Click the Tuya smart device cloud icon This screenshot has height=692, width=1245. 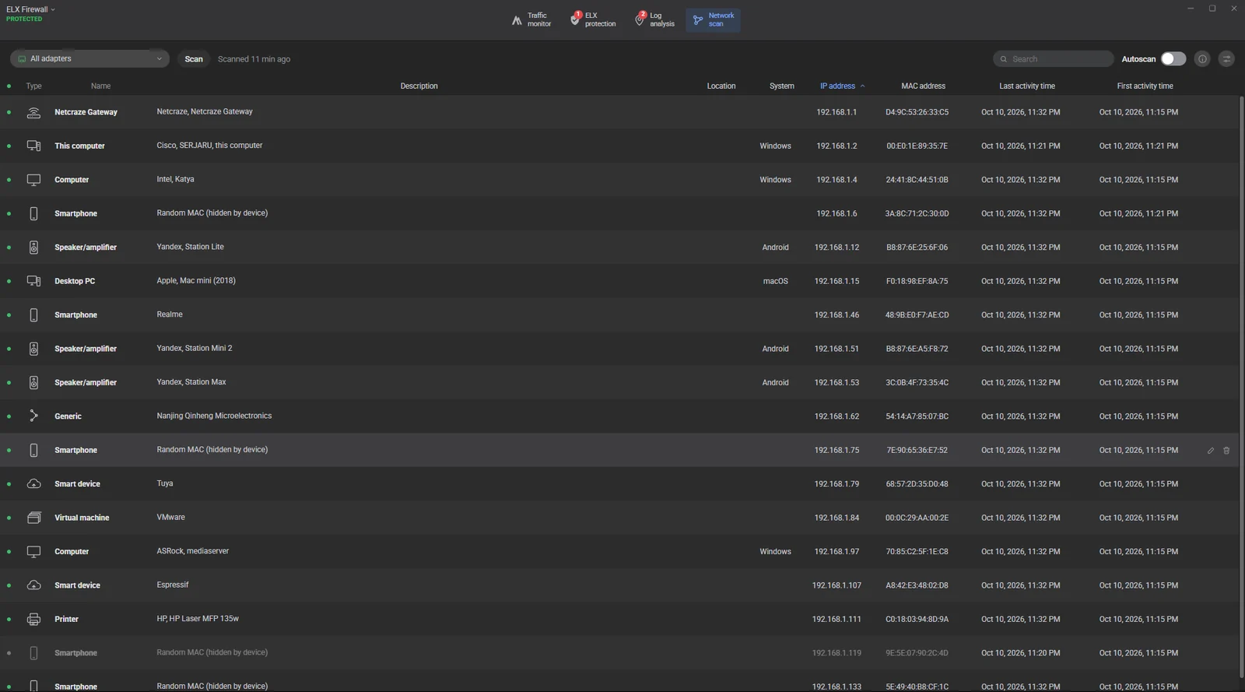(33, 484)
